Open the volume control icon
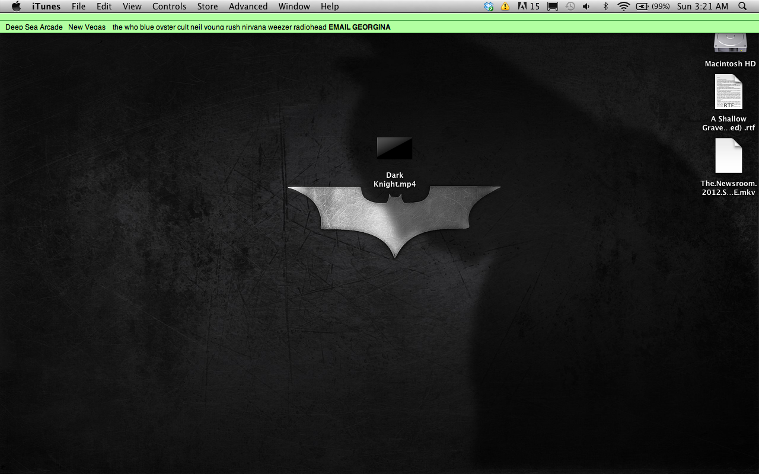 click(x=586, y=7)
